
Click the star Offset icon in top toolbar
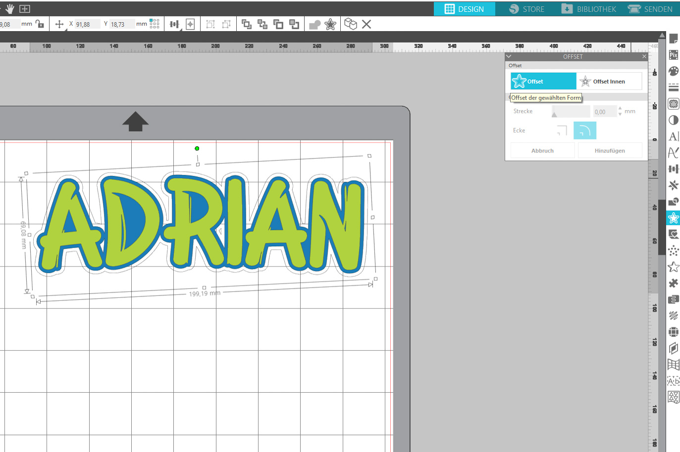pos(330,24)
